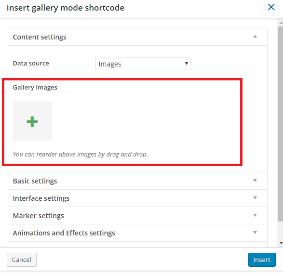Expand the Marker settings section
The height and width of the screenshot is (273, 283).
[137, 215]
